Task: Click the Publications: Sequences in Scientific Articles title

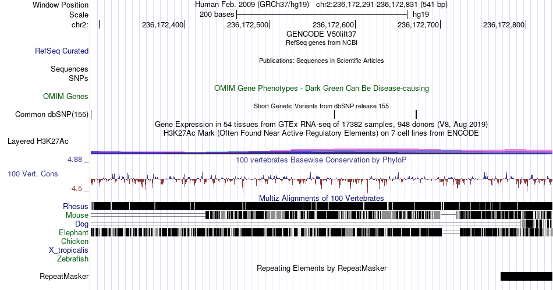Action: 321,61
